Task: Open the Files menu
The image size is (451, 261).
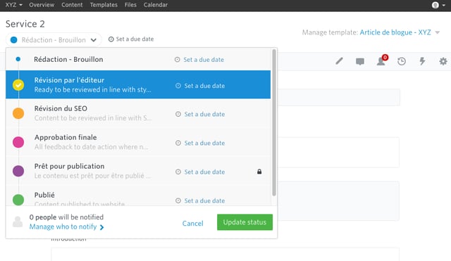Action: click(130, 5)
